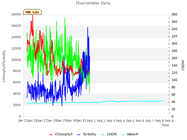The image size is (187, 140).
Task: Toggle the WaterP legend entry
Action: pyautogui.click(x=130, y=134)
